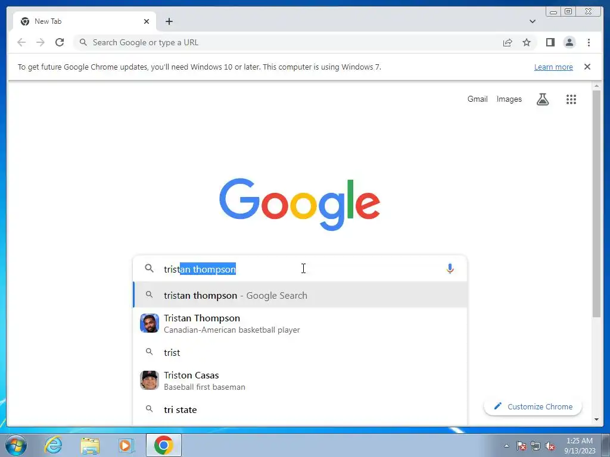This screenshot has width=610, height=457.
Task: Open the Images link
Action: (x=509, y=99)
